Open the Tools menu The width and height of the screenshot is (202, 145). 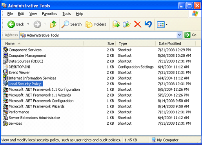[x=67, y=14]
